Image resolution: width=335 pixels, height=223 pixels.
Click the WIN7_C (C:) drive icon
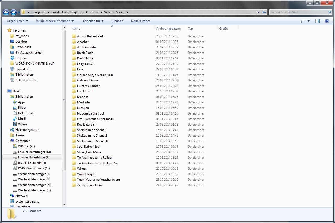tap(15, 146)
